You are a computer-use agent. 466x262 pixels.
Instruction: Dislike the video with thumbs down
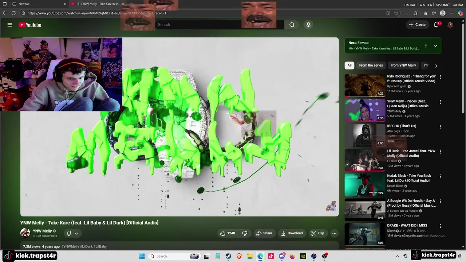tap(245, 233)
